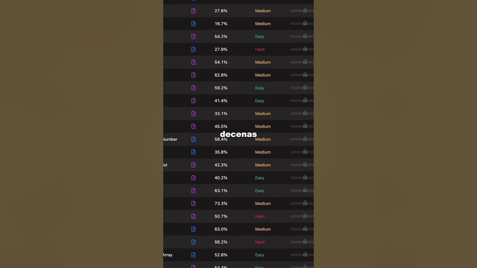Click the frequency lock icon in 54.1% row
477x268 pixels.
pyautogui.click(x=305, y=62)
